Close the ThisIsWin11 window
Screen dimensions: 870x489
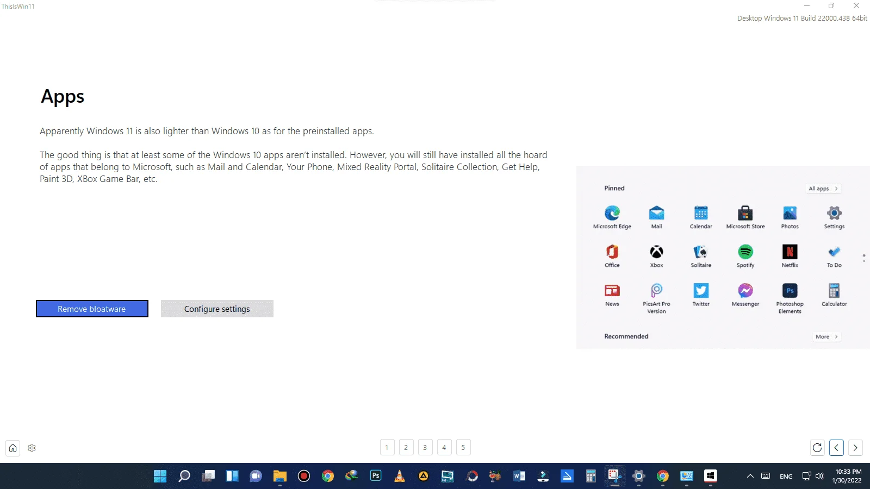856,6
